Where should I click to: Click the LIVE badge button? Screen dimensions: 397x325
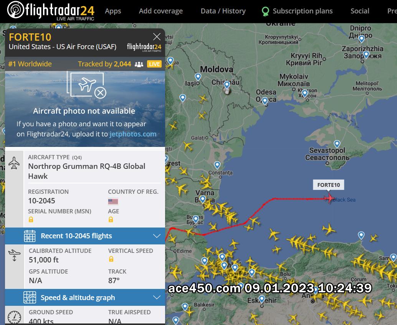[154, 64]
